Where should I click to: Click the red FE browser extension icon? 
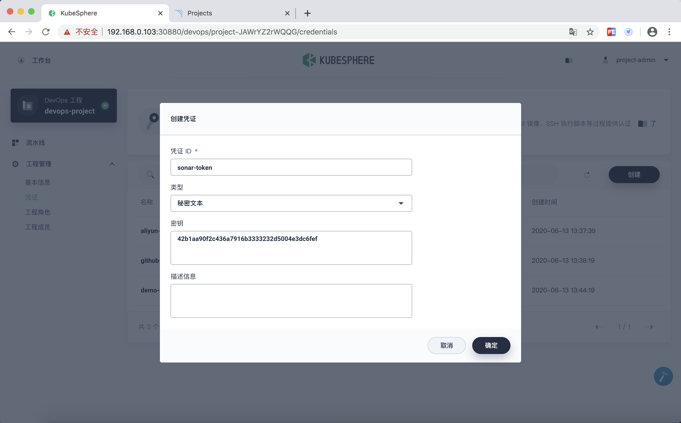(x=611, y=32)
